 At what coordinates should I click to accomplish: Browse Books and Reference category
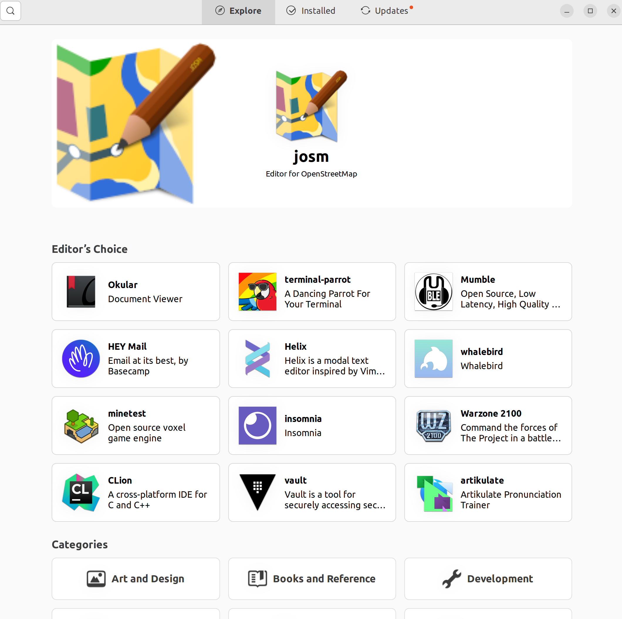tap(312, 578)
